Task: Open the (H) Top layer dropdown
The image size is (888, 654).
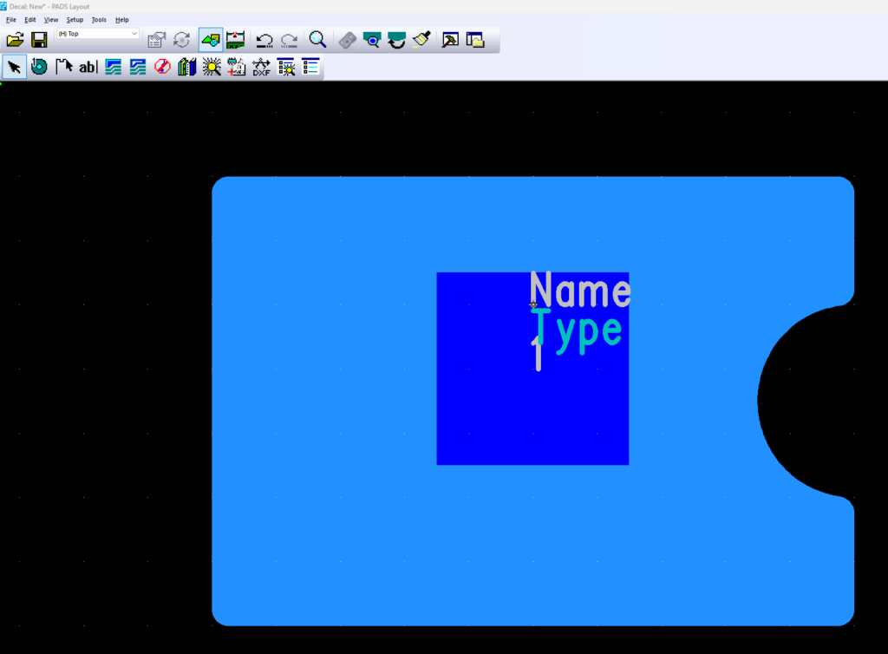Action: (x=97, y=34)
